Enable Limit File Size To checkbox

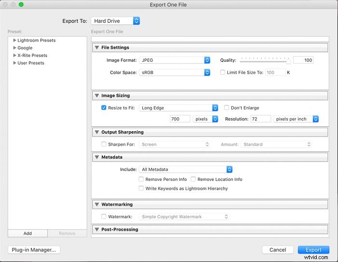(x=222, y=72)
